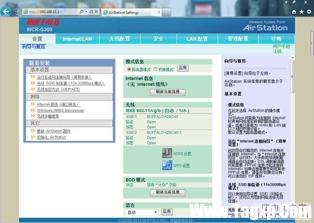The image size is (314, 223).
Task: Close the AirStation Settings tab
Action: pyautogui.click(x=159, y=12)
